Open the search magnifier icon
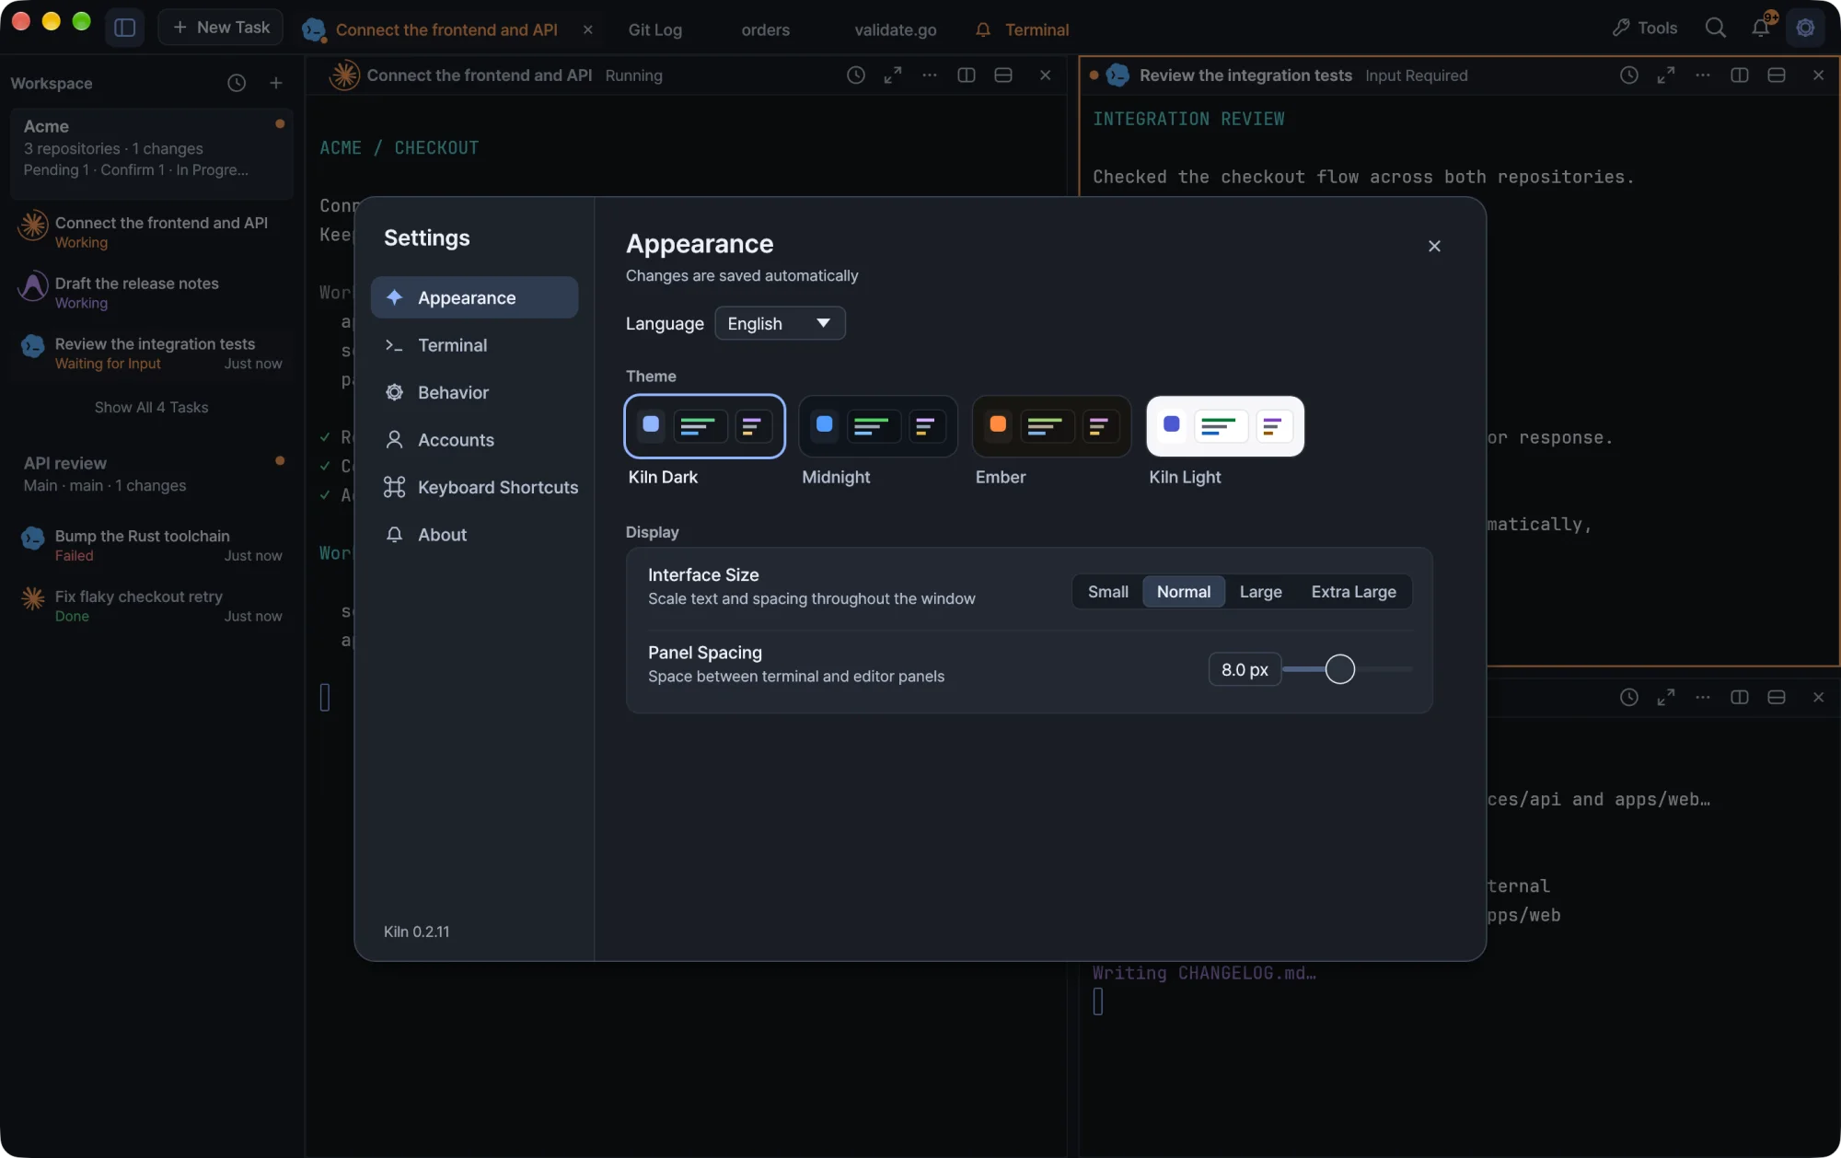The image size is (1841, 1158). pos(1715,28)
